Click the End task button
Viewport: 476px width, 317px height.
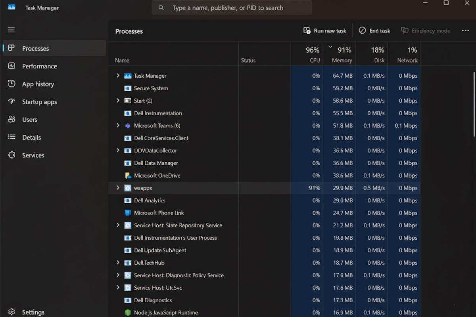(x=374, y=31)
